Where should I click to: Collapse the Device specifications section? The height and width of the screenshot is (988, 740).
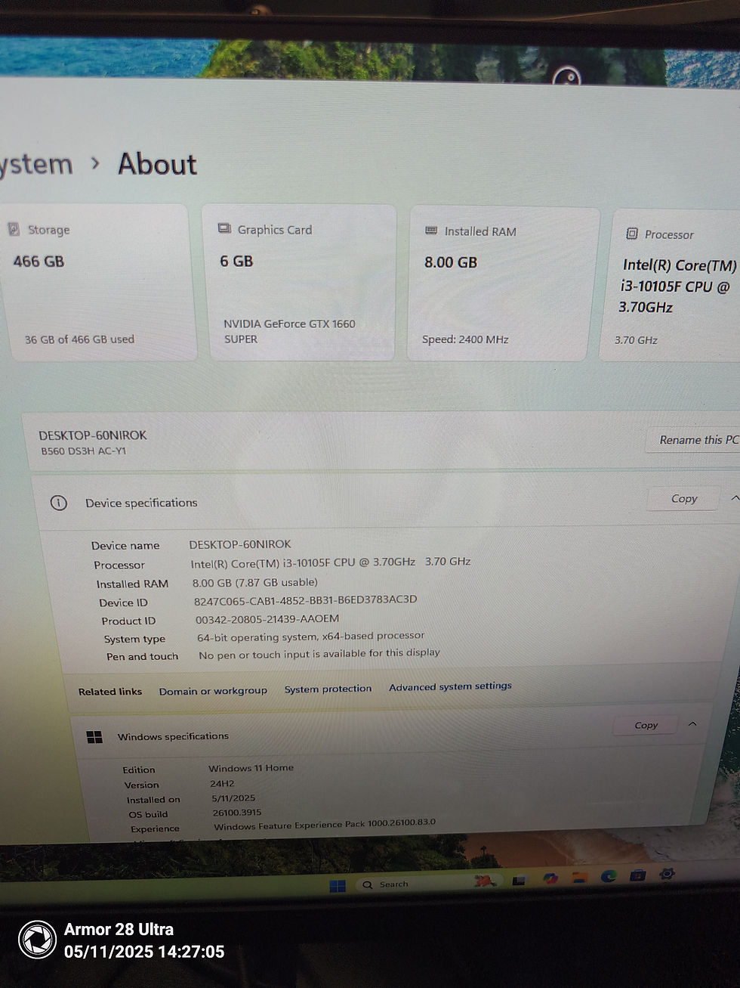[x=734, y=498]
